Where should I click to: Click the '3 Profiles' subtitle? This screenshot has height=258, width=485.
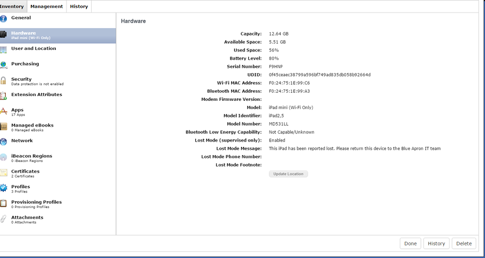(19, 192)
